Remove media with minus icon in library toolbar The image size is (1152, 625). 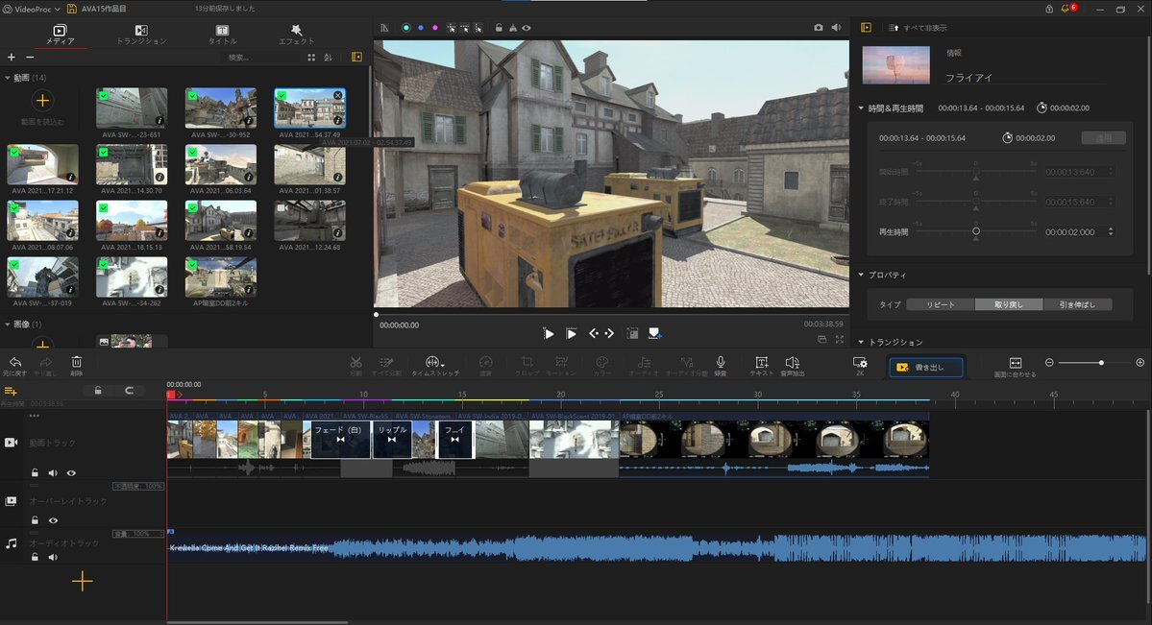click(30, 58)
